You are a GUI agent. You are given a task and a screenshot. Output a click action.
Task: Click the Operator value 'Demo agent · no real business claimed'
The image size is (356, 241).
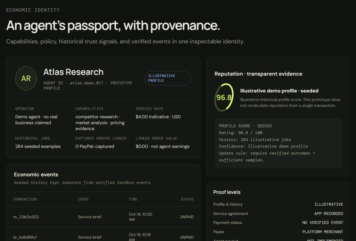click(x=36, y=120)
